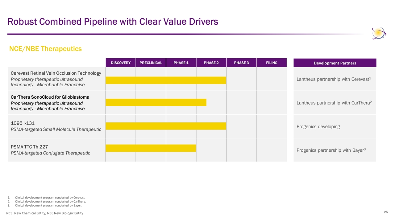Select the Cerevast Retinal Vein Occlusion Technology label
Image resolution: width=395 pixels, height=222 pixels.
coord(56,73)
